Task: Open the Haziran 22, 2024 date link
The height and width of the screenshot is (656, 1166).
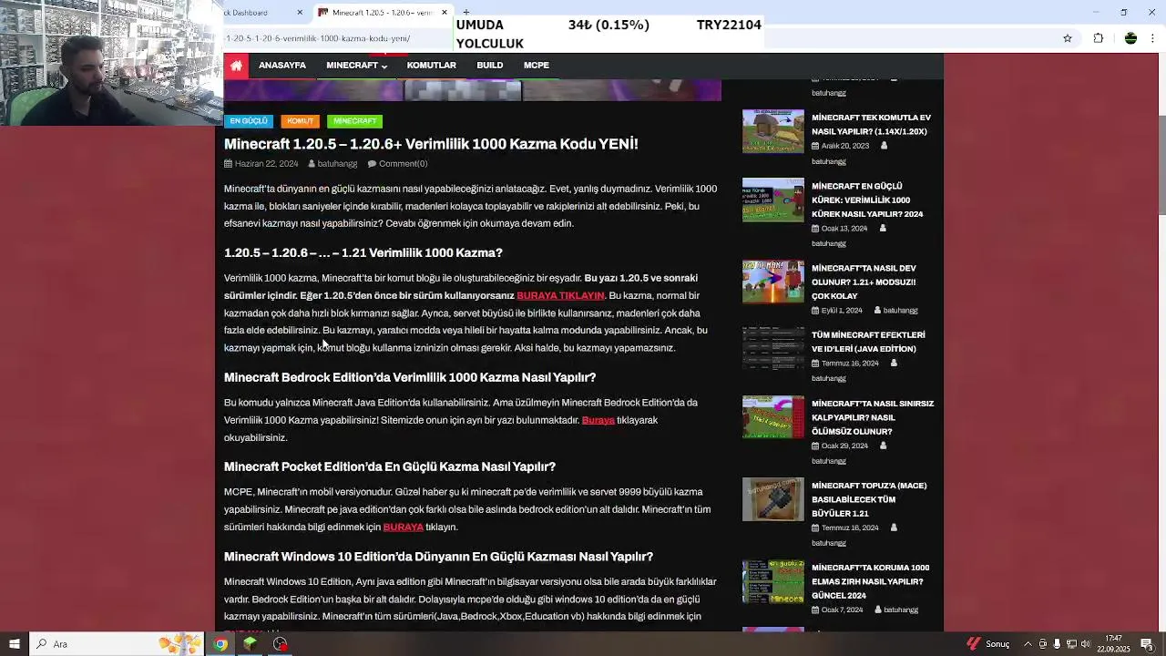Action: tap(266, 164)
